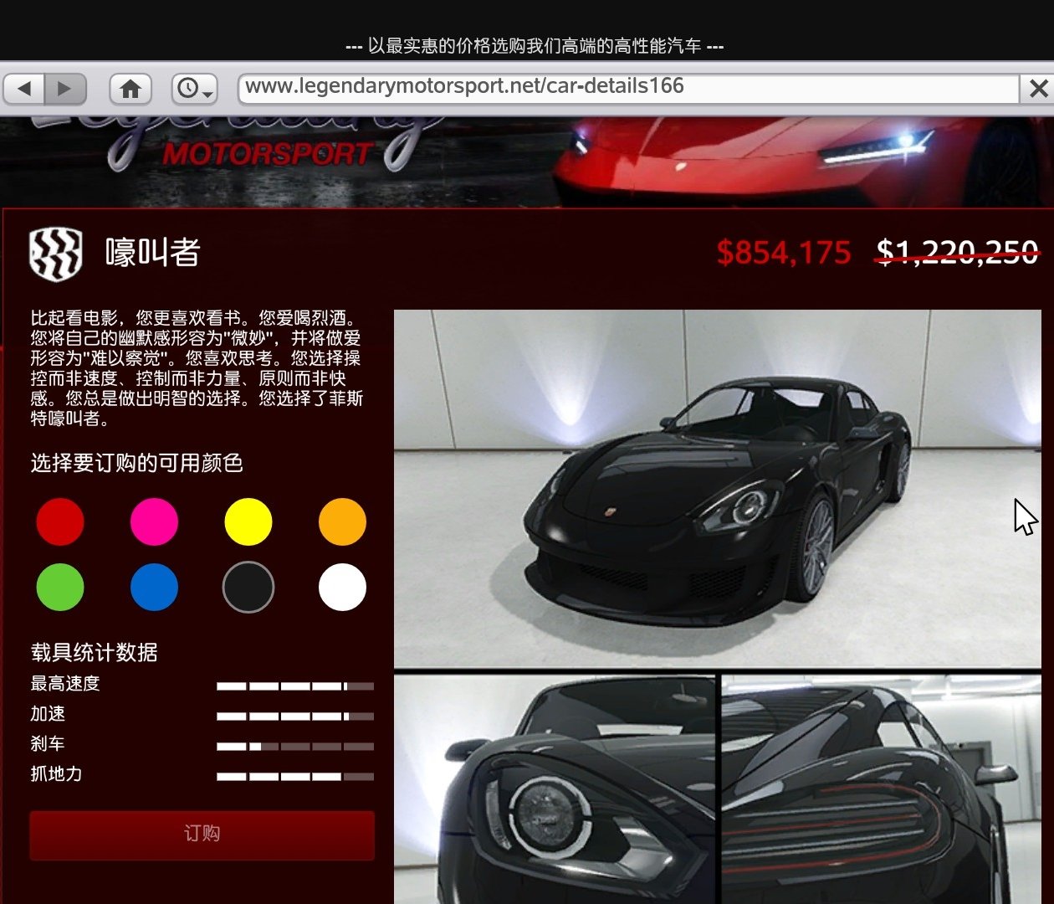1054x904 pixels.
Task: View the main front three-quarter car image
Action: pyautogui.click(x=718, y=489)
